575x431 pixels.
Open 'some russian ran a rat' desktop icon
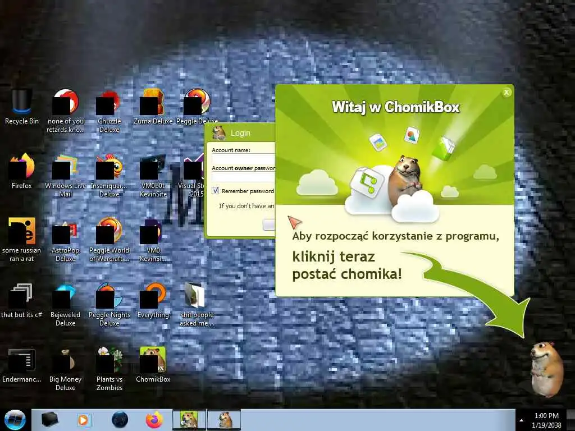click(x=22, y=239)
